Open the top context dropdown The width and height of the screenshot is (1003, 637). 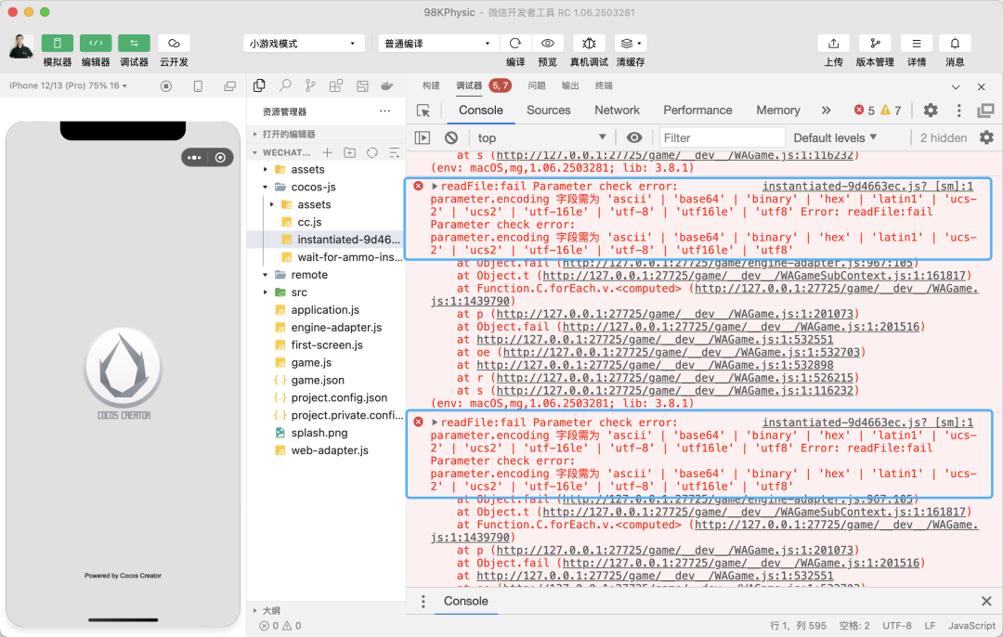click(x=541, y=137)
